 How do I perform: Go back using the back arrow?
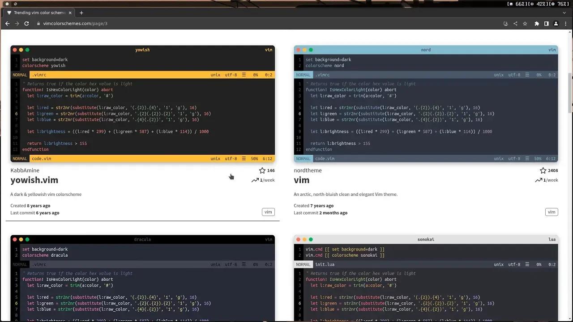coord(7,24)
